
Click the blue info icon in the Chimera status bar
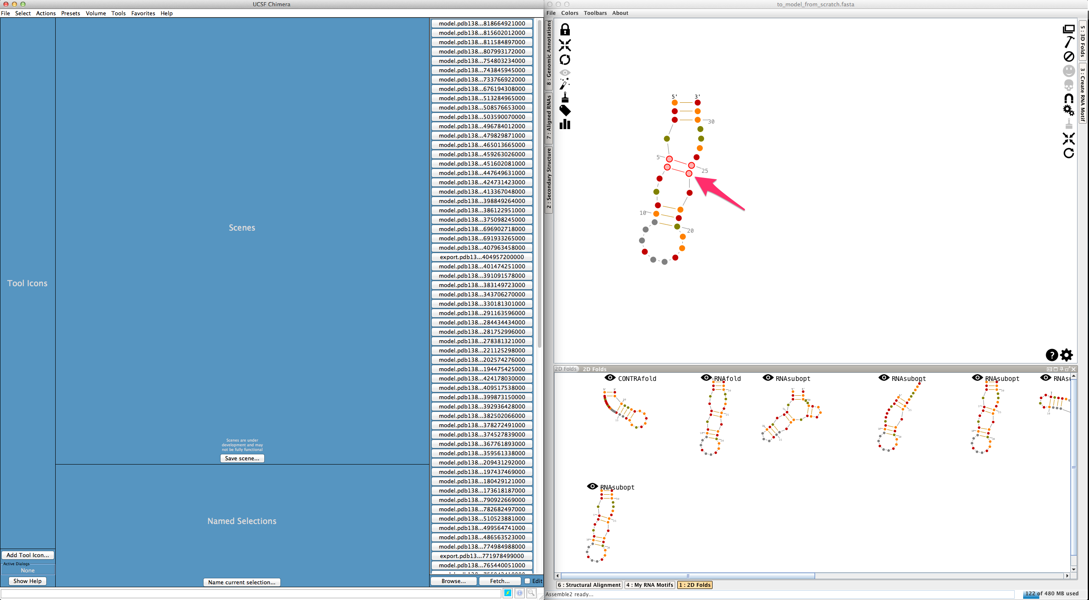[520, 593]
